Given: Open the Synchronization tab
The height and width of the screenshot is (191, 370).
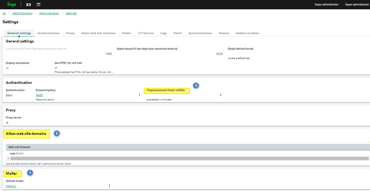Looking at the screenshot, I should [x=200, y=33].
